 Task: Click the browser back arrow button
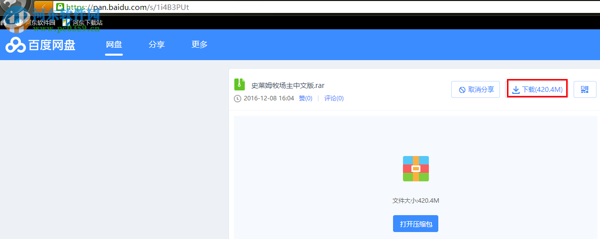click(44, 7)
